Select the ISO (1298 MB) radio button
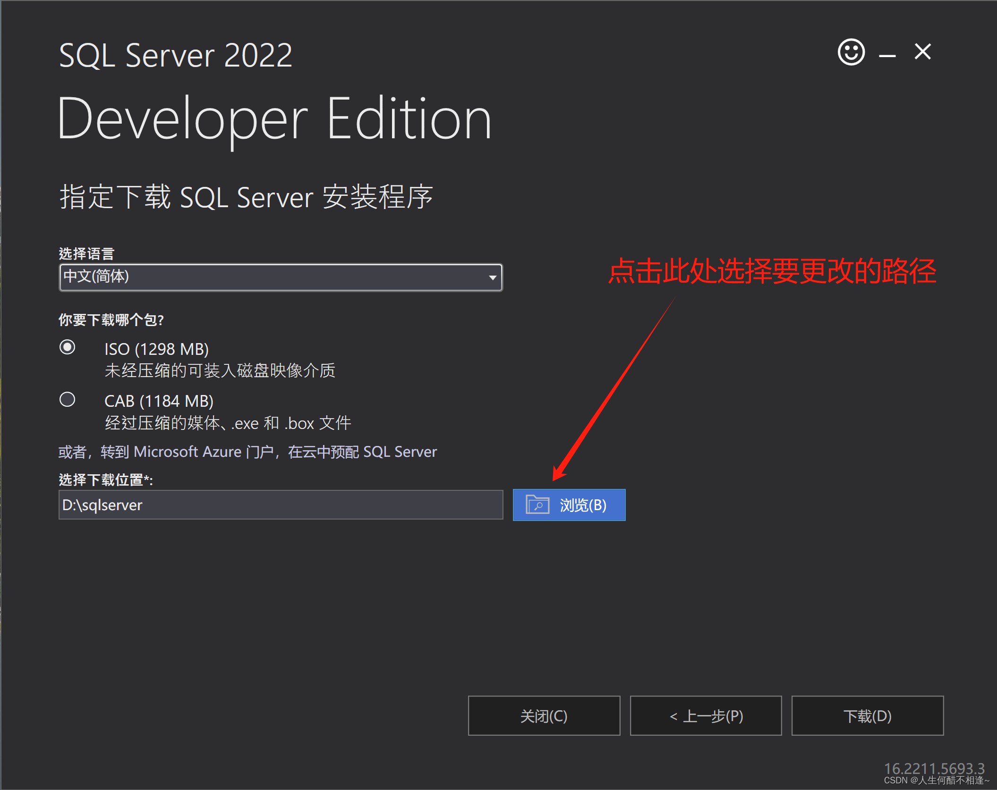997x790 pixels. click(68, 347)
